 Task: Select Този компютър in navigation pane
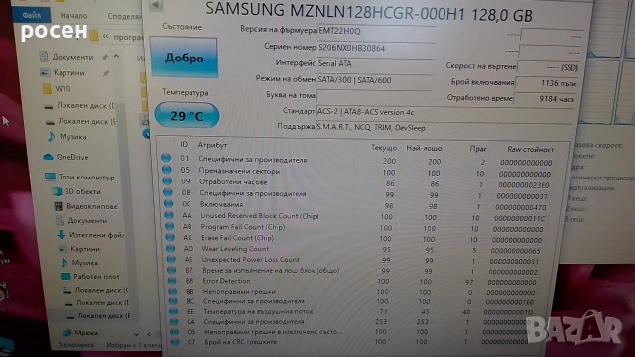point(86,177)
